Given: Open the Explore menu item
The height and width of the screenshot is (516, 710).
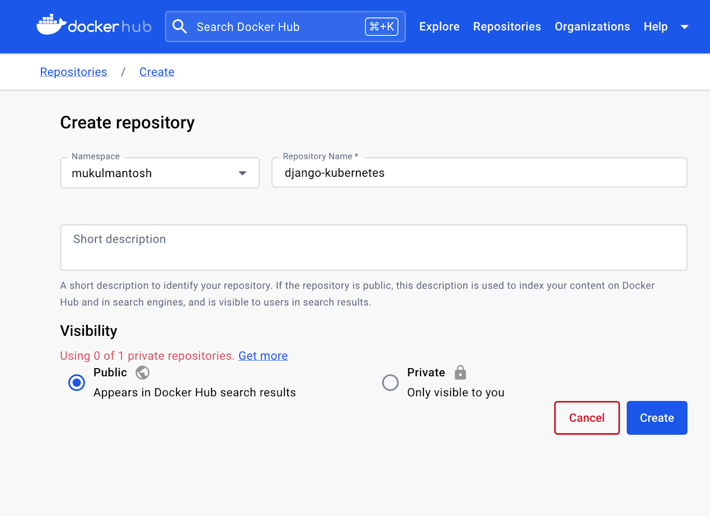Looking at the screenshot, I should click(439, 27).
